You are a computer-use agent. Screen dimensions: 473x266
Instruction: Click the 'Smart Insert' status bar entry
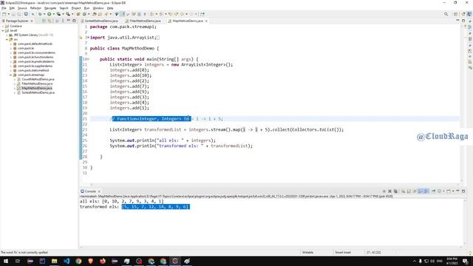click(343, 252)
